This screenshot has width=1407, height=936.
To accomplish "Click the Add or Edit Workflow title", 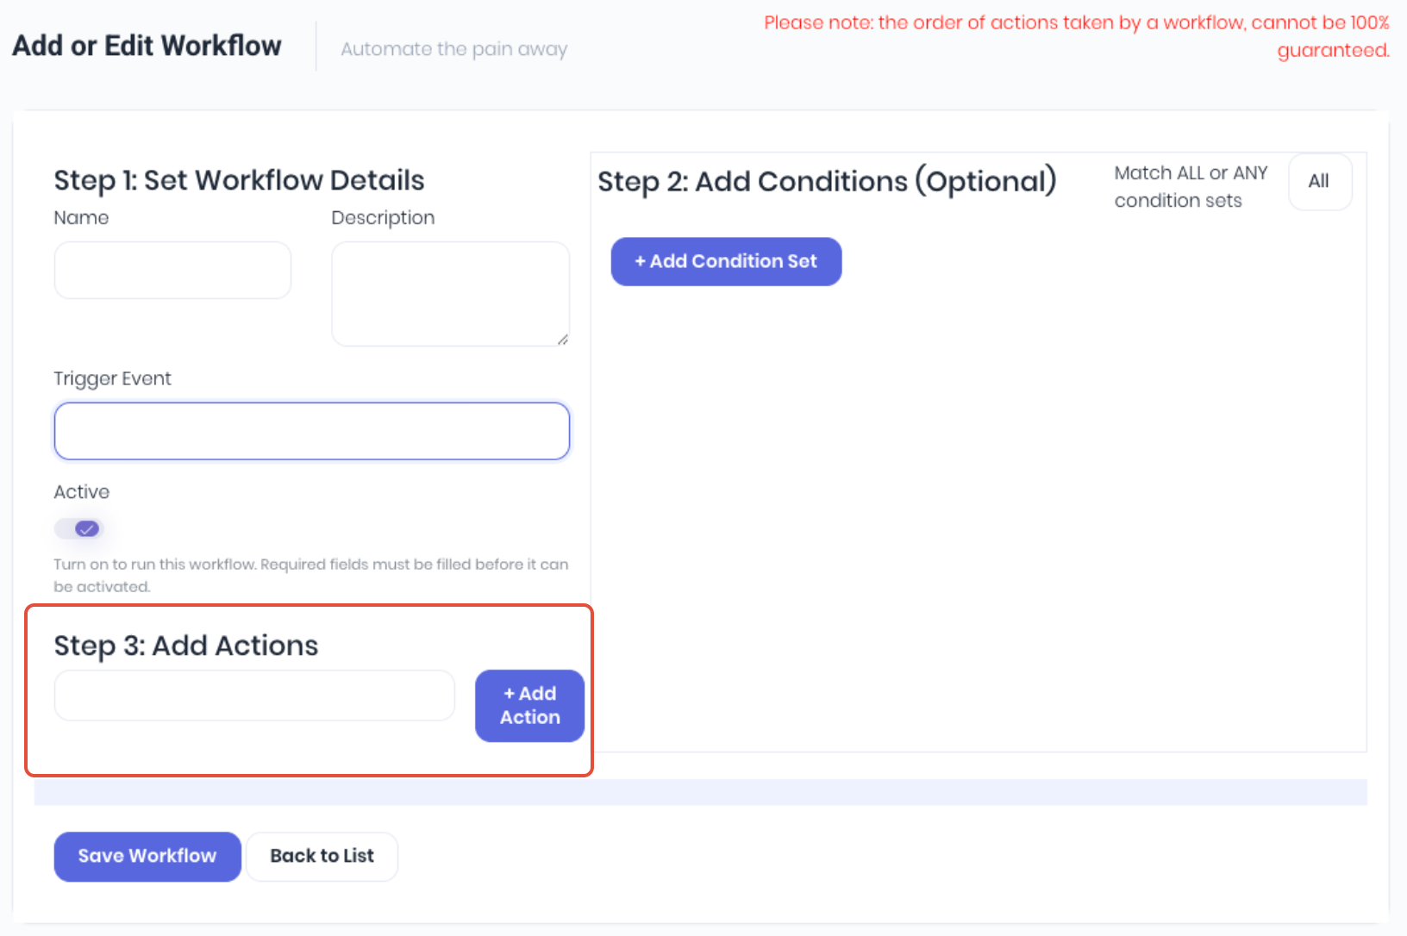I will tap(147, 46).
